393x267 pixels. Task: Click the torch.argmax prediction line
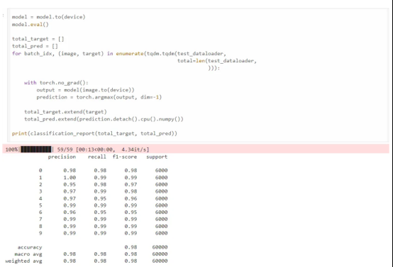tap(99, 97)
